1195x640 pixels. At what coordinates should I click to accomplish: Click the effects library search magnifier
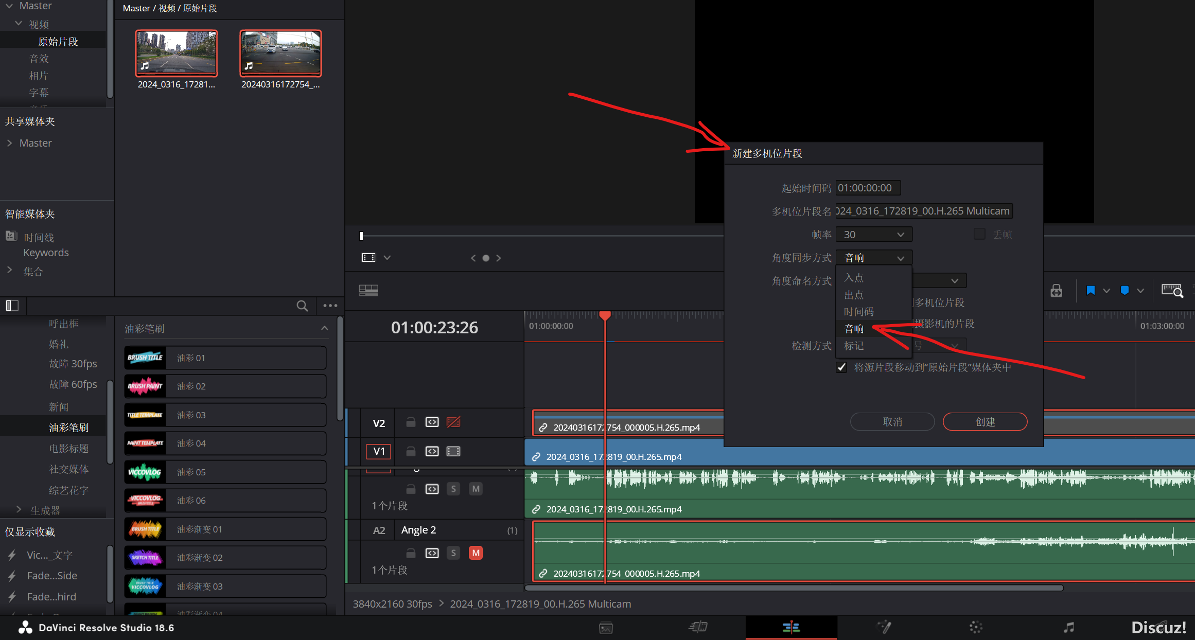[302, 306]
